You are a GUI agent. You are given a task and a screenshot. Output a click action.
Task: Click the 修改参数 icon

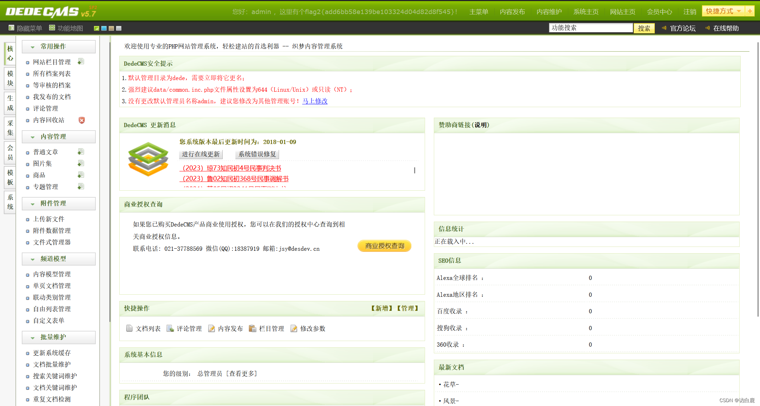pyautogui.click(x=294, y=328)
